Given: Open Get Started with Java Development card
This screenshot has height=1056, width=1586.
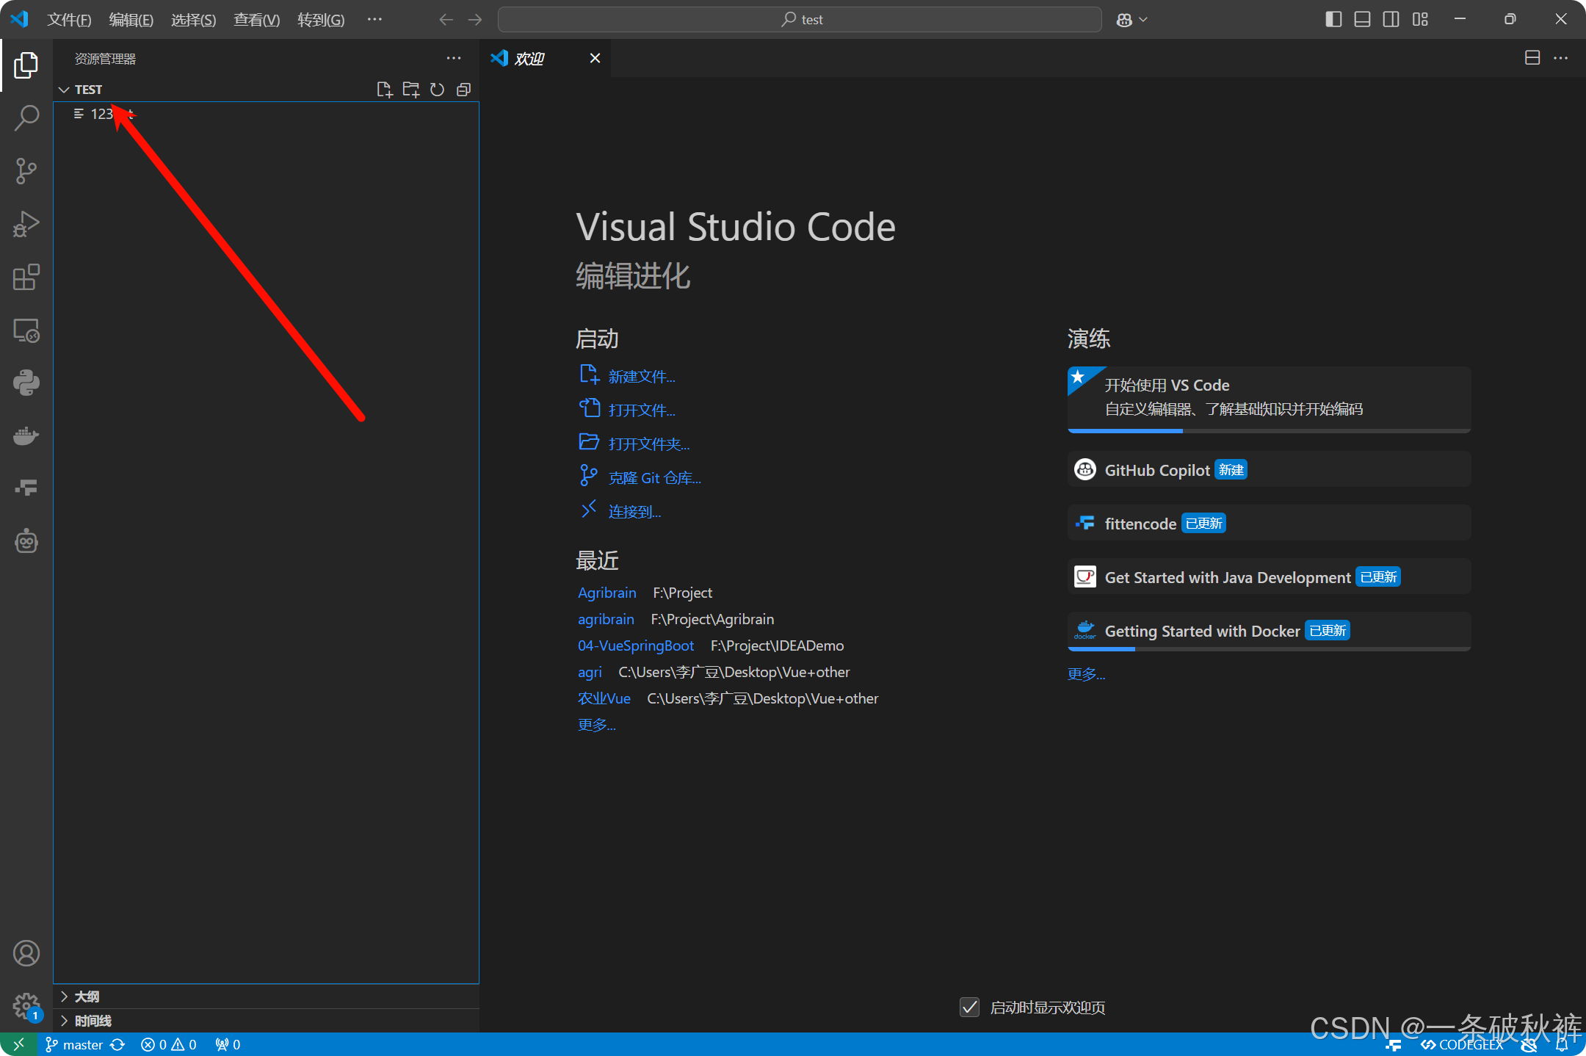Looking at the screenshot, I should pyautogui.click(x=1269, y=576).
